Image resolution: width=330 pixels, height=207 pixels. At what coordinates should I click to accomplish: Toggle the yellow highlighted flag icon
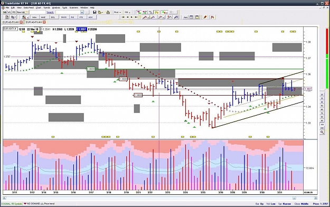pyautogui.click(x=156, y=12)
